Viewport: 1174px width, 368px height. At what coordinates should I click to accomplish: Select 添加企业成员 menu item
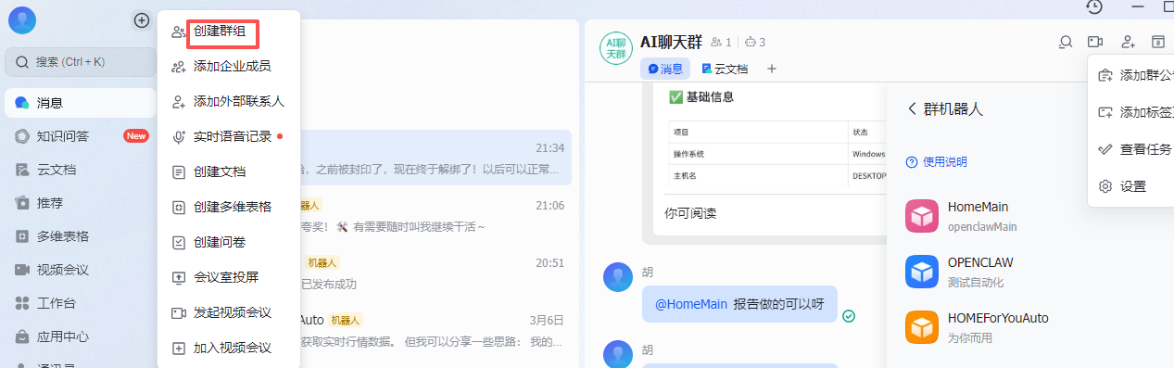pos(229,66)
